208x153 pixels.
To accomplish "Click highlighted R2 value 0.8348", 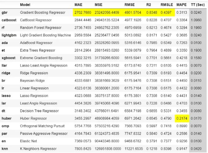I will pos(152,13).
